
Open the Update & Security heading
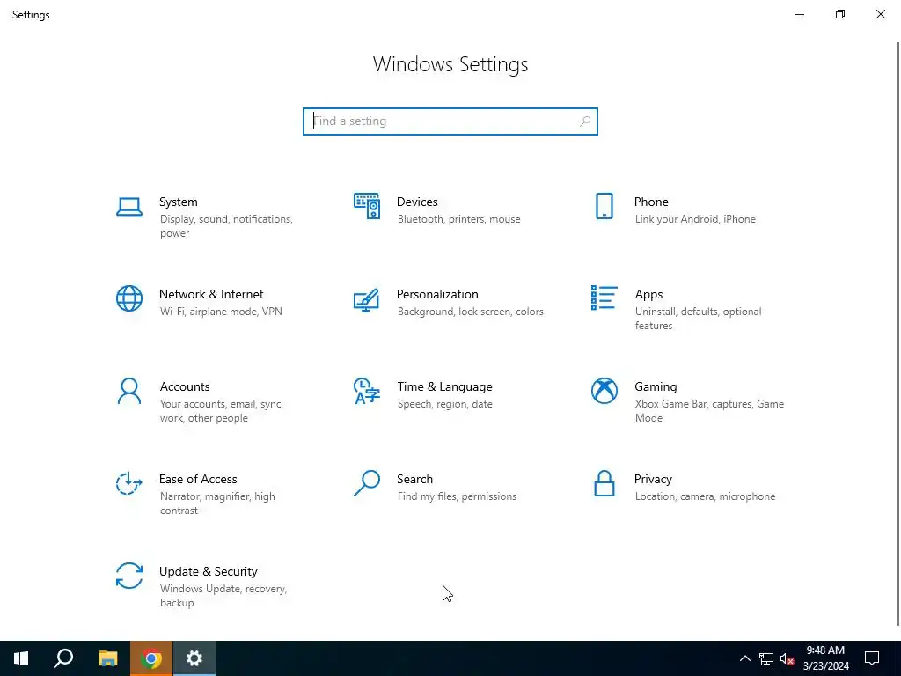pos(208,572)
